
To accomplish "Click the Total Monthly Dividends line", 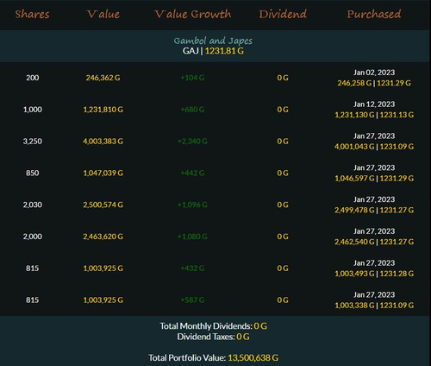I will click(213, 326).
